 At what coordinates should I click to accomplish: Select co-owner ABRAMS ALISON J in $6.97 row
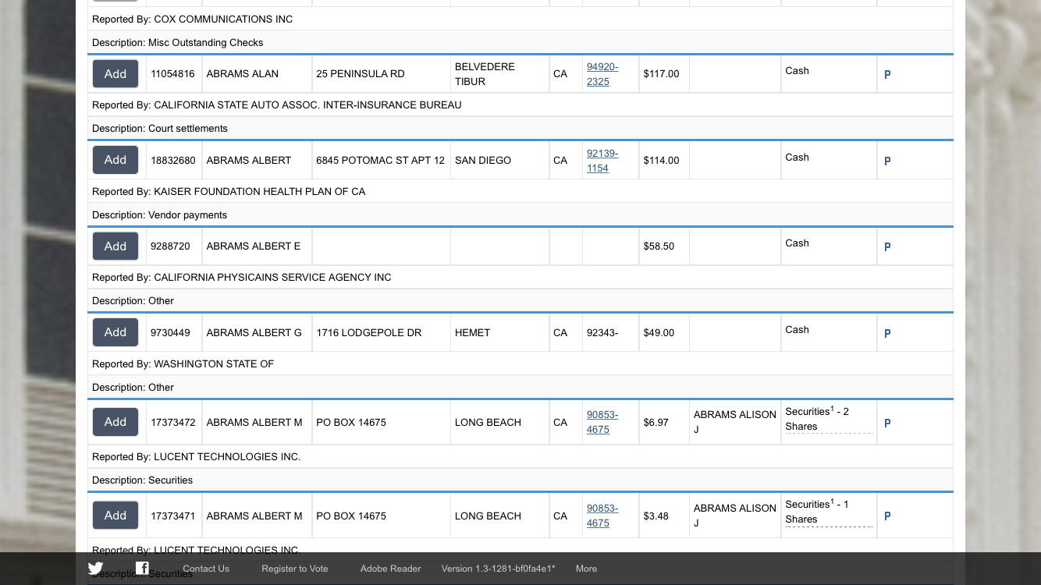[735, 422]
